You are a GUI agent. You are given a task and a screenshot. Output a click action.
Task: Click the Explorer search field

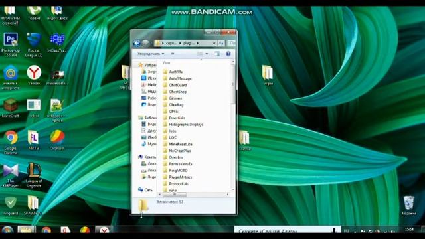(232, 43)
